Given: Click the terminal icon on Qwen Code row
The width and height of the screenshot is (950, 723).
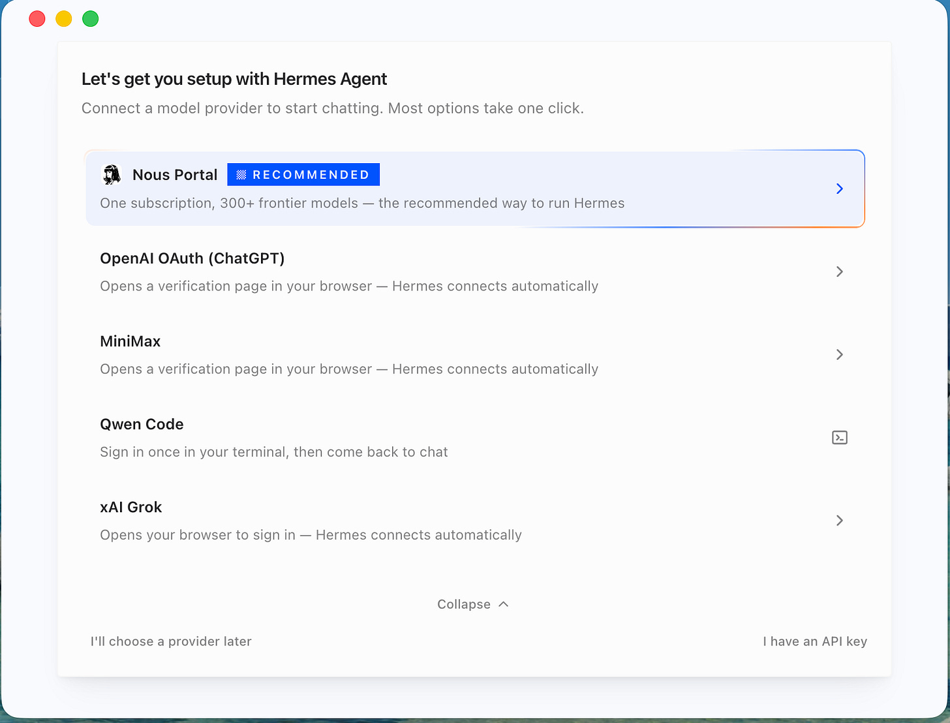Looking at the screenshot, I should [x=840, y=437].
